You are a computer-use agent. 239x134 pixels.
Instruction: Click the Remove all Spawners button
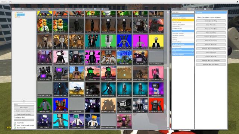click(211, 36)
